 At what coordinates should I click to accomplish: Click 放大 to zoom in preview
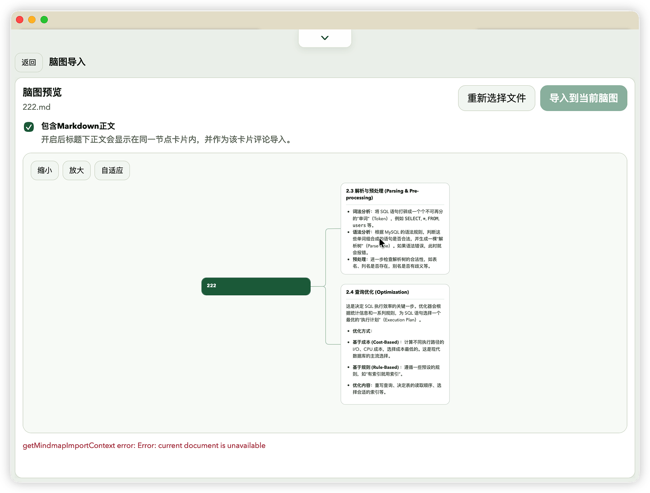[x=77, y=170]
